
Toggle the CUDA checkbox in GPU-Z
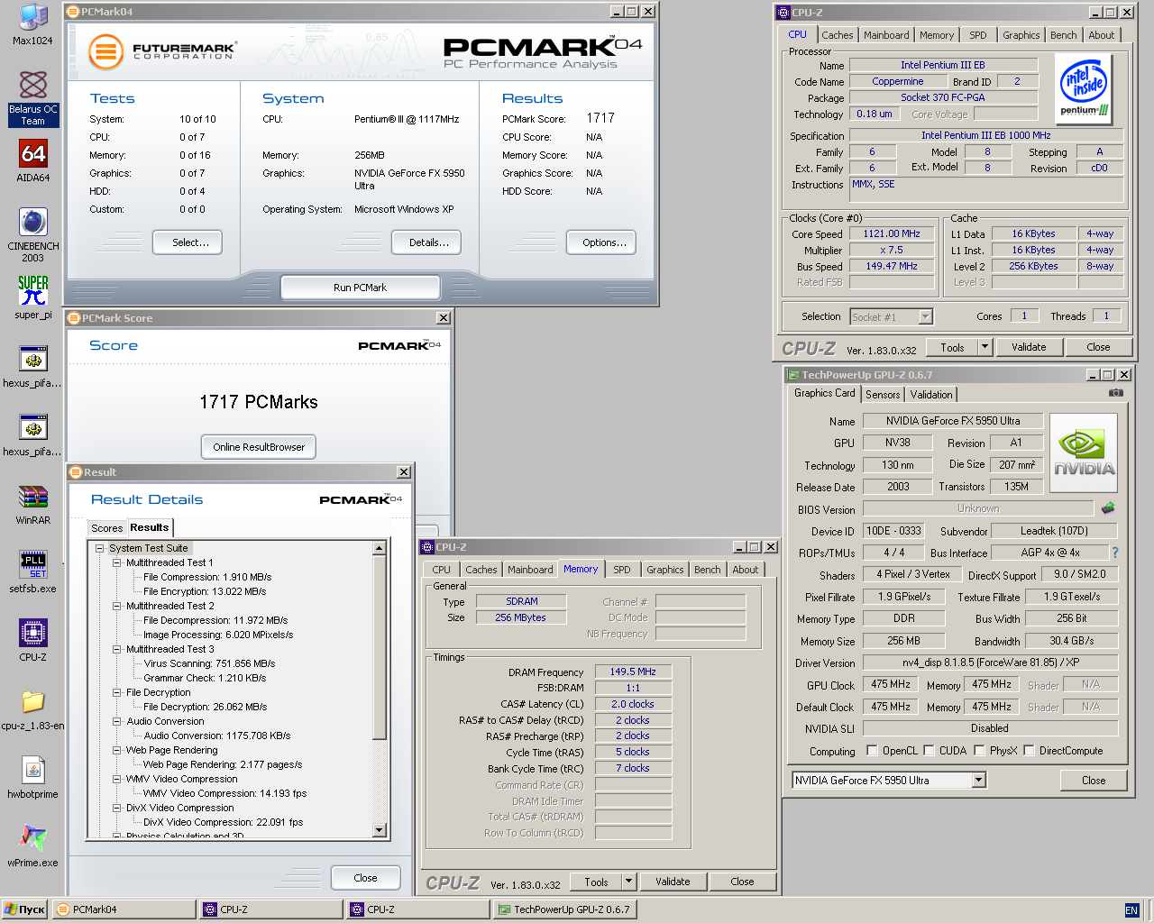929,750
